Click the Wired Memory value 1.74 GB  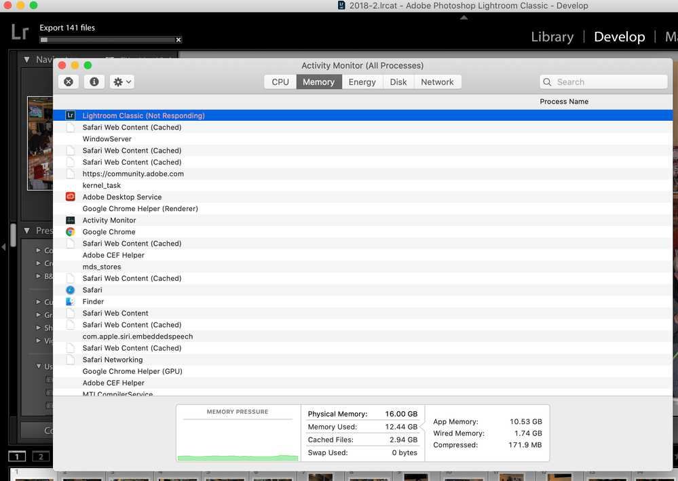click(528, 434)
